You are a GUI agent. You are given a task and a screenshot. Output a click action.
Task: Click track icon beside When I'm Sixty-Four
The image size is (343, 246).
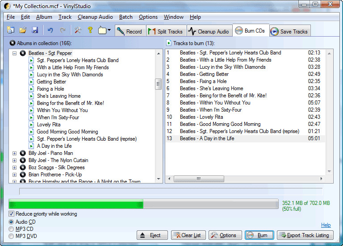(x=31, y=117)
